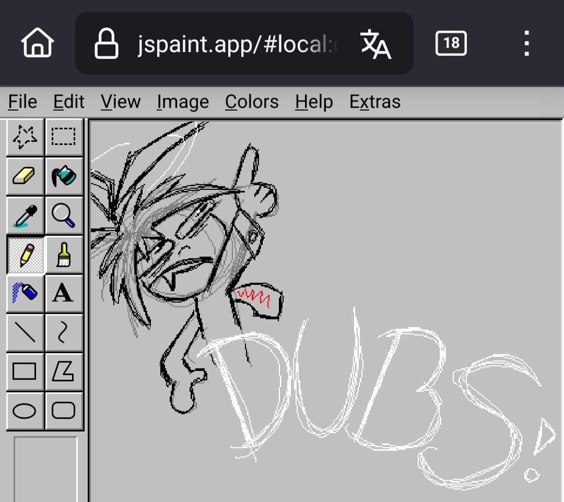564x502 pixels.
Task: Select the Rounded Rectangle tool
Action: click(x=64, y=411)
